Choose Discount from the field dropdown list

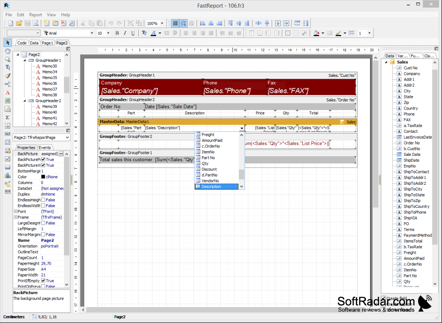(209, 169)
